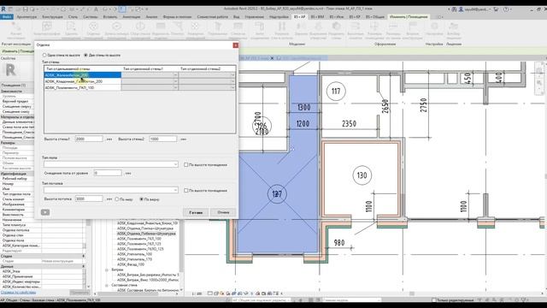Image resolution: width=547 pixels, height=308 pixels.
Task: Click the 'Высота стены2' input field
Action: click(x=163, y=139)
